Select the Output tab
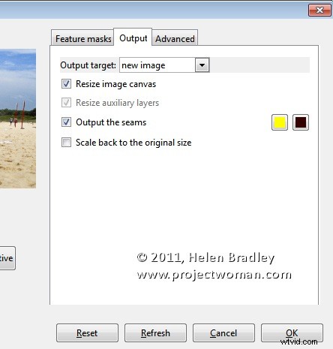 coord(133,38)
